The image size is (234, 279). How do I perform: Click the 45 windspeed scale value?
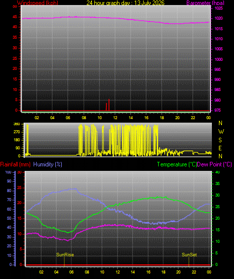pos(15,17)
